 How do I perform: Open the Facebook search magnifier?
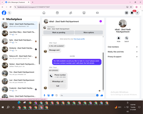coord(9,13)
